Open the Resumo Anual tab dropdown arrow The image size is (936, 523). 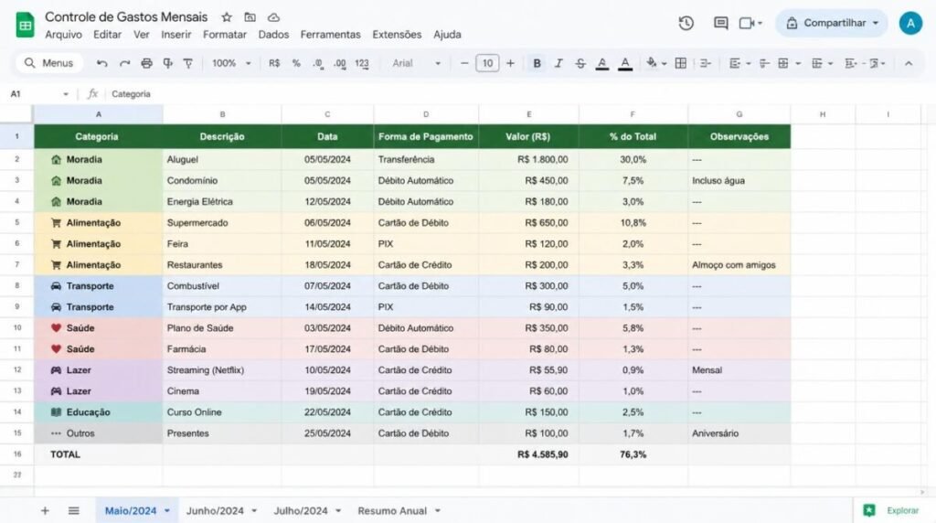pos(438,511)
